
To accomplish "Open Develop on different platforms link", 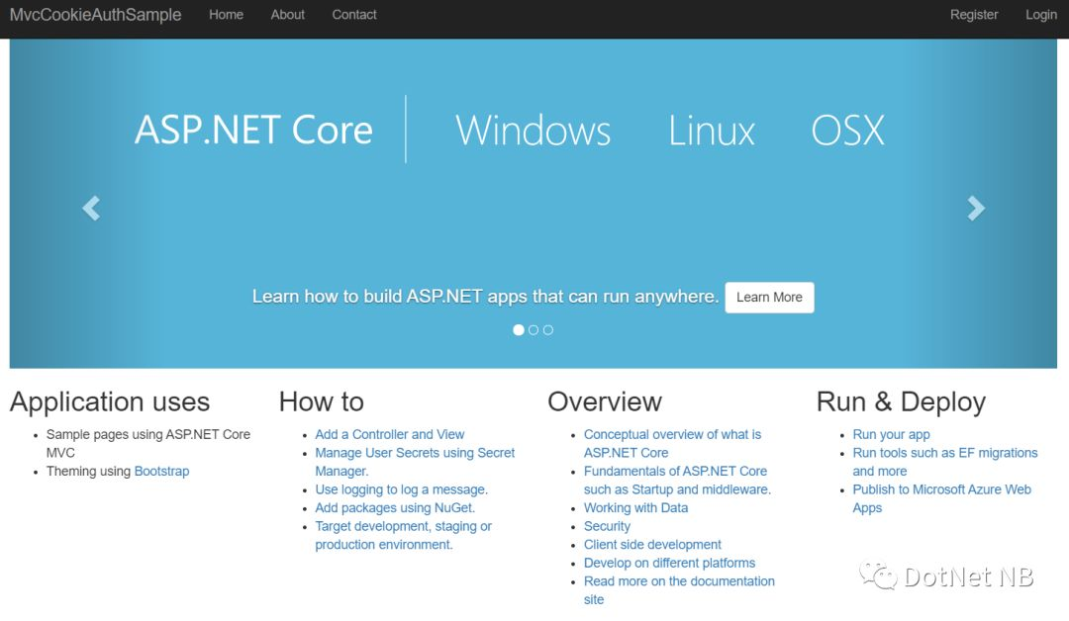I will (669, 563).
